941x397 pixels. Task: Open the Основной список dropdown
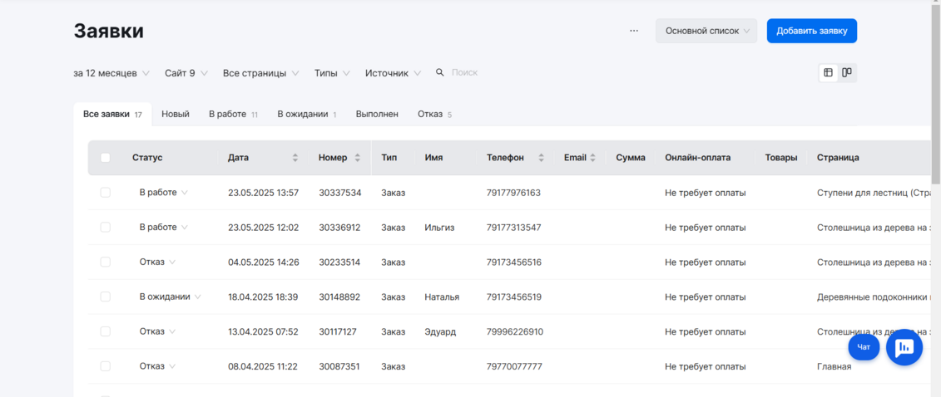pyautogui.click(x=706, y=31)
